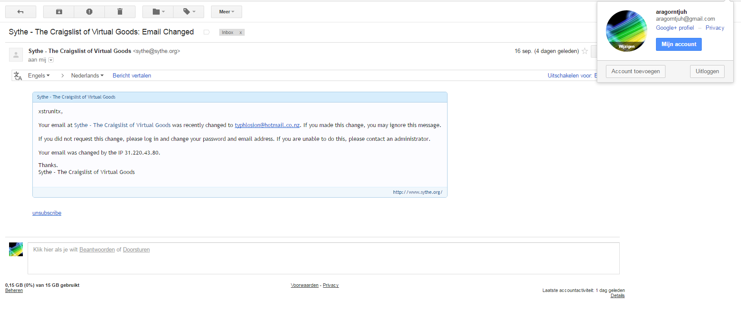Click the sender avatar icon
The image size is (741, 329).
(x=16, y=55)
